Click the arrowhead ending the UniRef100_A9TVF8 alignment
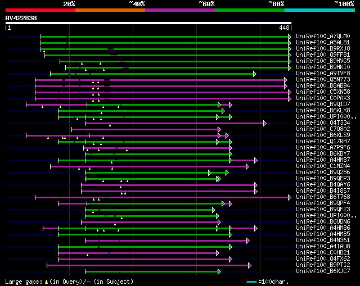Viewport: 360px width, 286px height. 255,74
